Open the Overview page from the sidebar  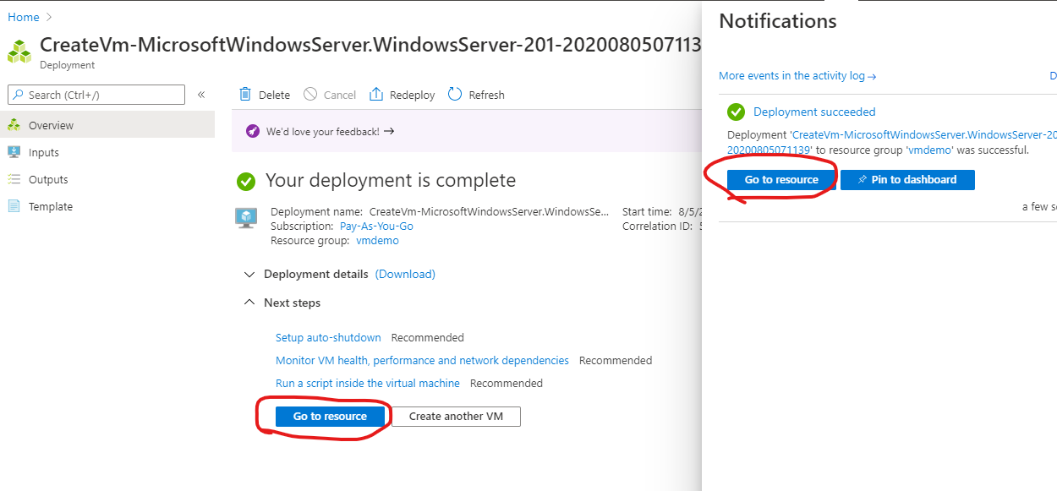pyautogui.click(x=51, y=124)
